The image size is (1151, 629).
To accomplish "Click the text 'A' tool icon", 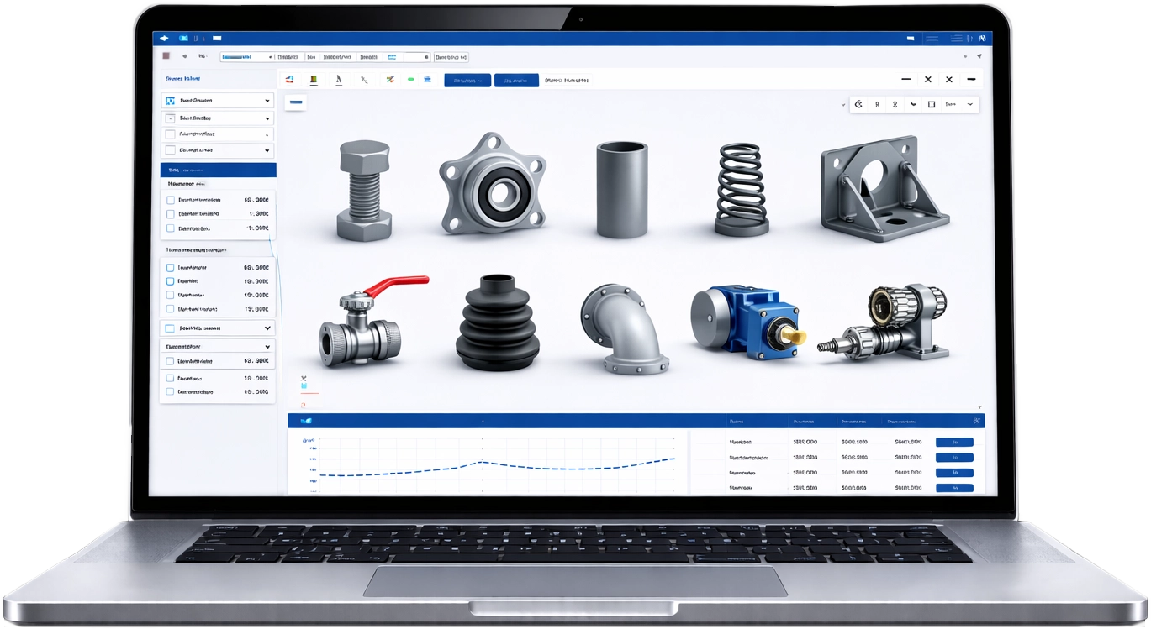I will tap(339, 81).
